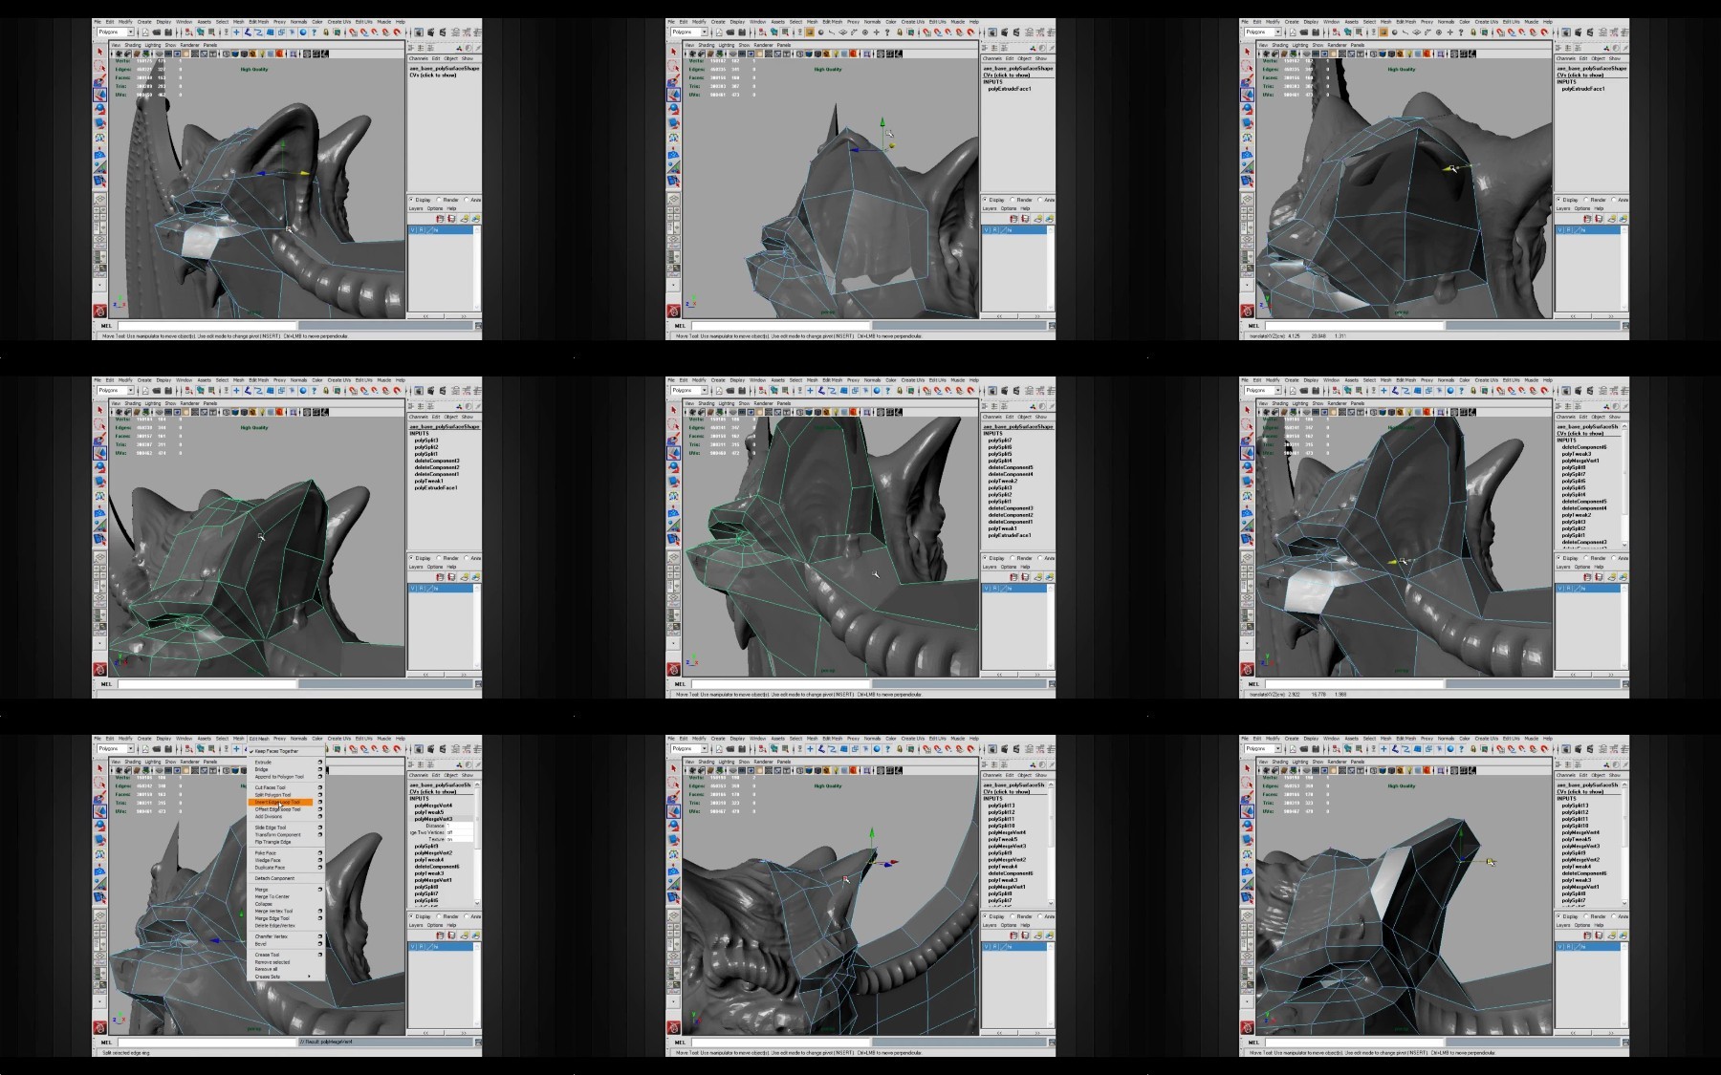Select Render radio button beside the open menu
This screenshot has height=1075, width=1721.
point(439,916)
